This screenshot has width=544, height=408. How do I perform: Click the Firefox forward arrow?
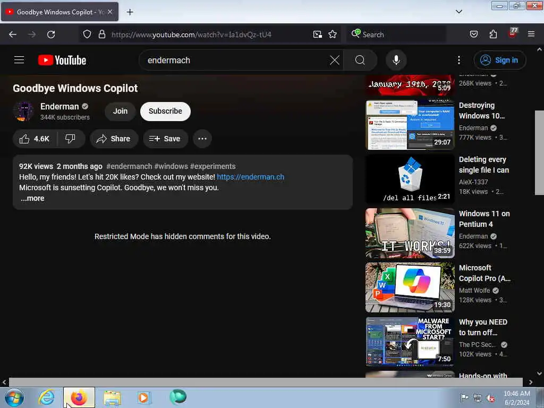[x=32, y=35]
